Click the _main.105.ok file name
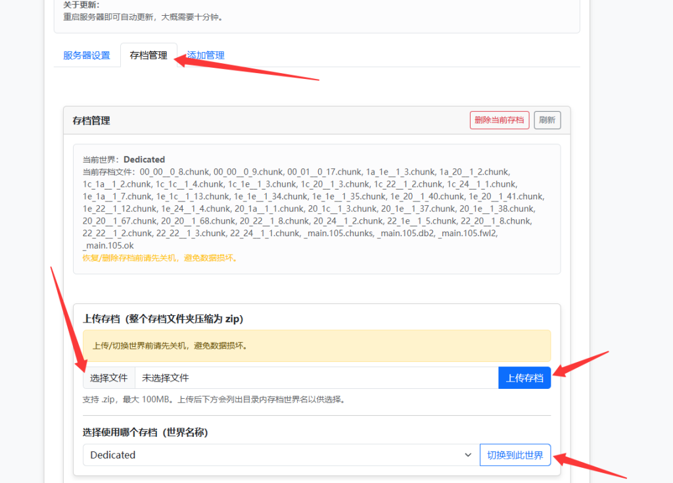Screen dimensions: 673x483 point(108,246)
